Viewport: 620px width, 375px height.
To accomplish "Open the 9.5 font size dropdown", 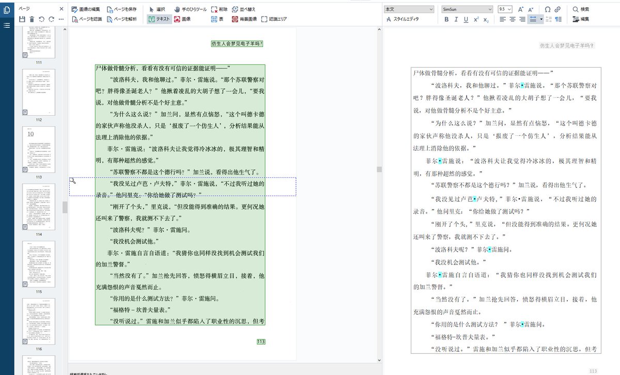I will tap(505, 9).
